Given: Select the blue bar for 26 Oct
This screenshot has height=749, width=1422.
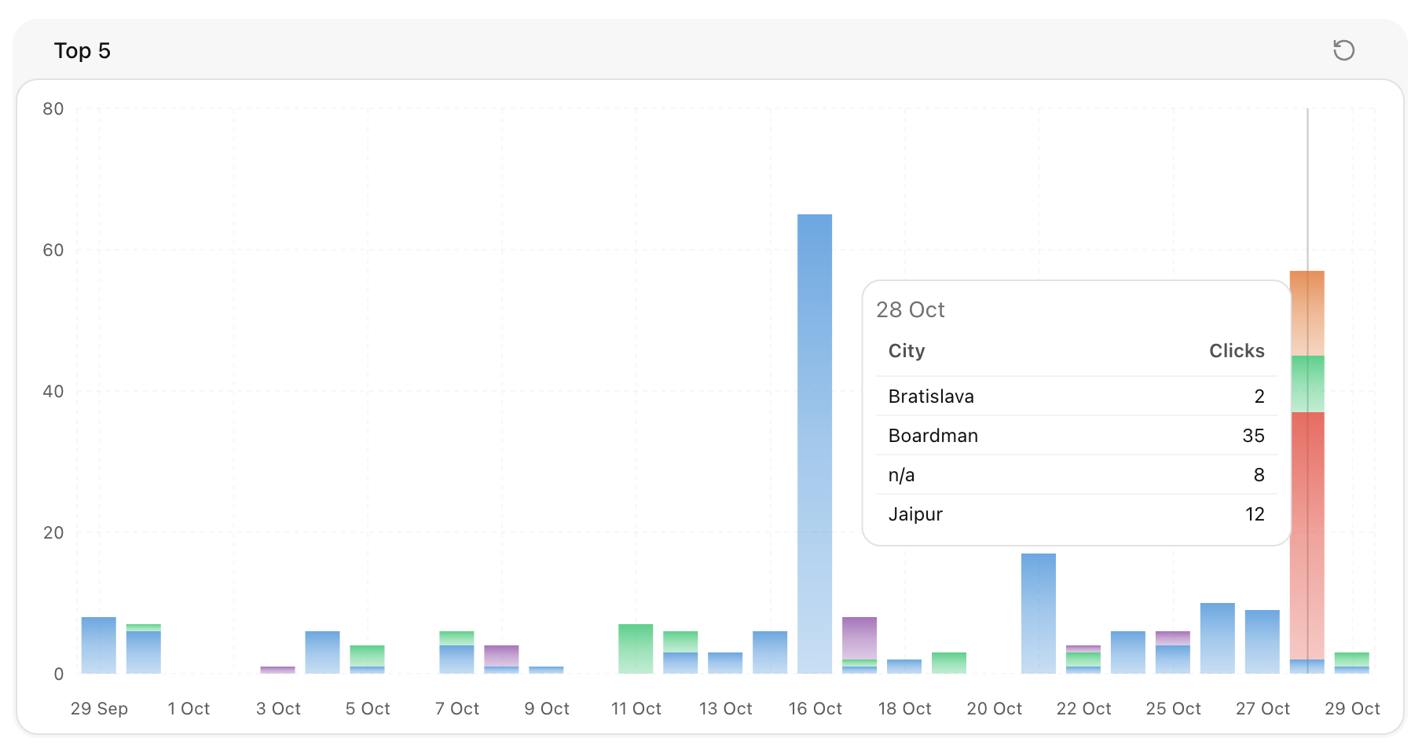Looking at the screenshot, I should [x=1218, y=638].
